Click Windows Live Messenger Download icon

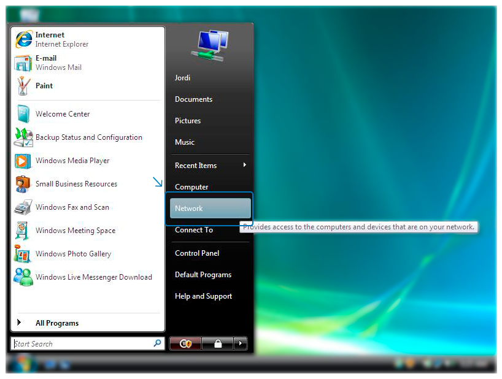tap(23, 277)
